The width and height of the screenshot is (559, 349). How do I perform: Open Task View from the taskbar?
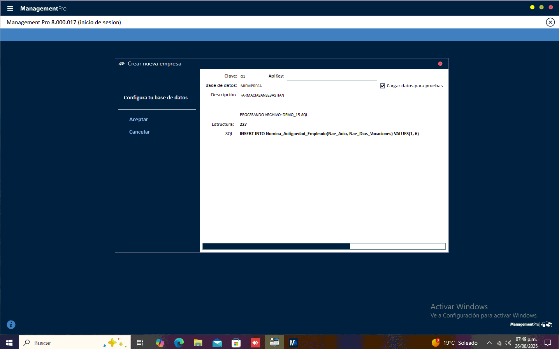click(140, 343)
